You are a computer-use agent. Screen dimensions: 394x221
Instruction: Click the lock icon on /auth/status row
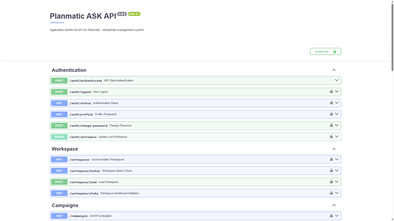coord(331,103)
